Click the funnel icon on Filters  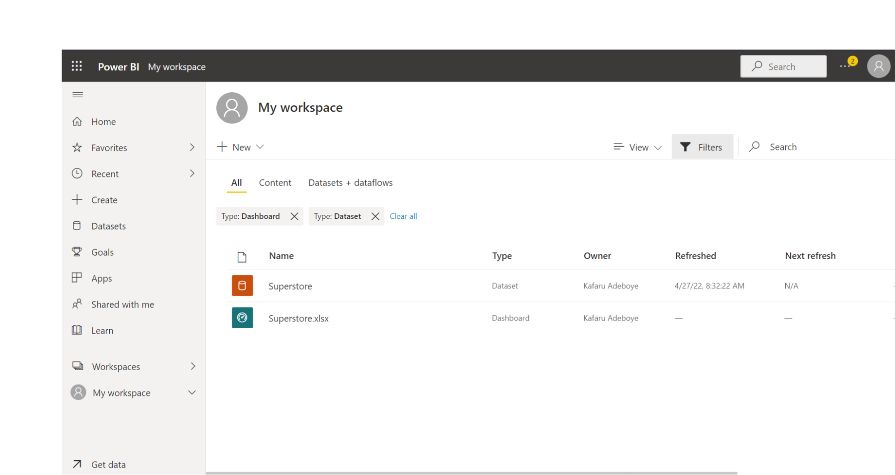[x=685, y=147]
